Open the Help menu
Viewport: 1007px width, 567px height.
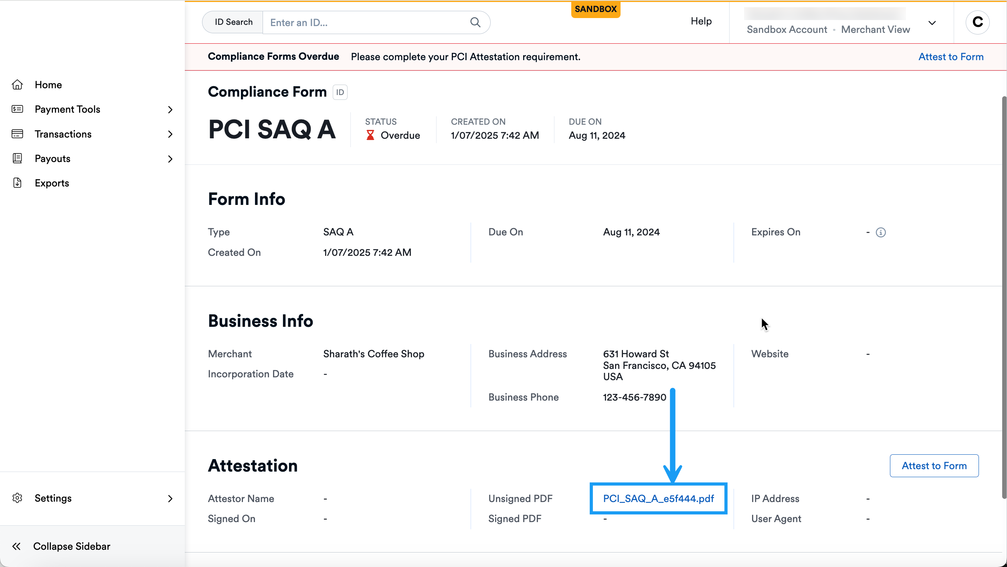[x=701, y=21]
